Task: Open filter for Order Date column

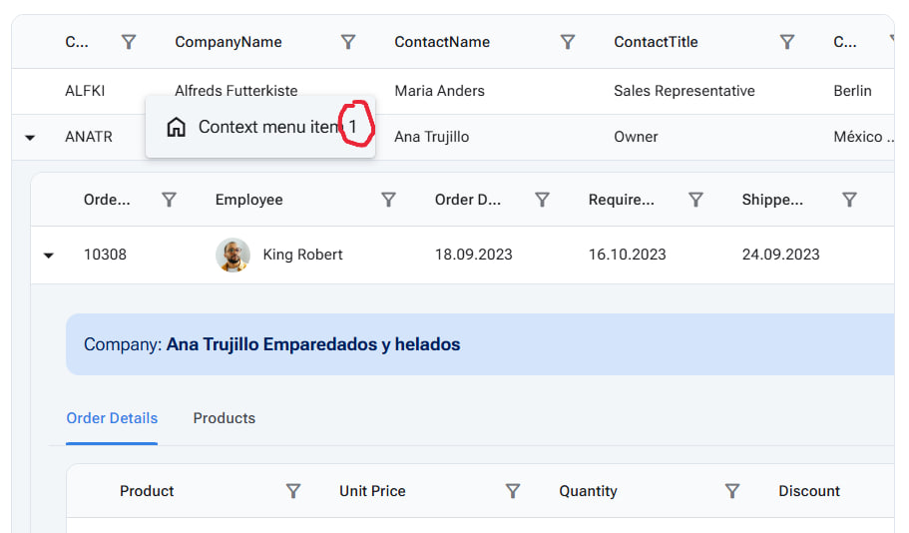Action: click(x=542, y=200)
